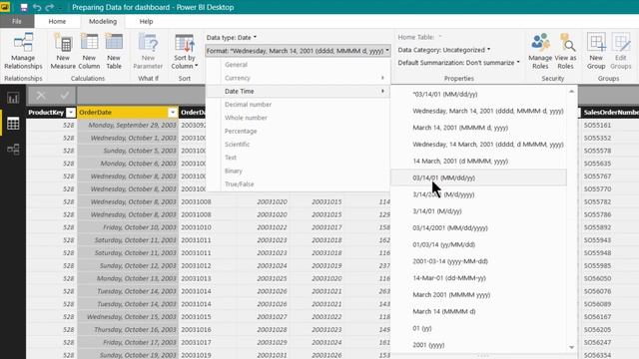
Task: Create a New Table
Action: (114, 51)
